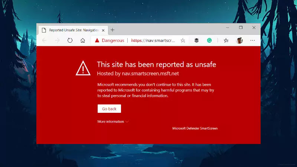Click the 'Microsoft recommends you don't continue' paragraph

pos(156,90)
